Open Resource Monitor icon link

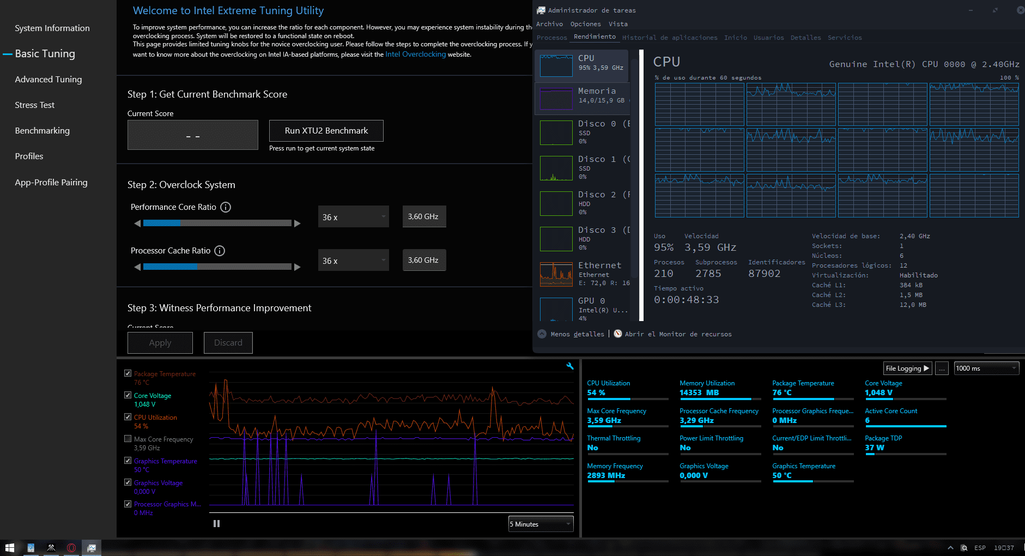(618, 334)
